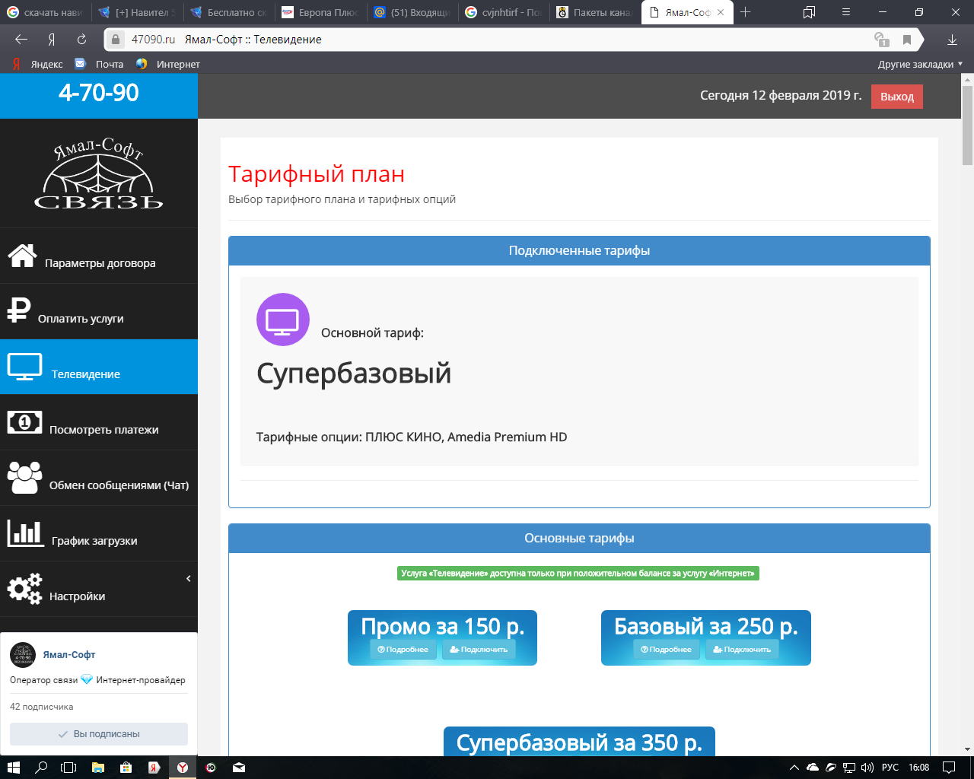
Task: Open the Ямал-Софт link in the VK widget
Action: tap(69, 654)
